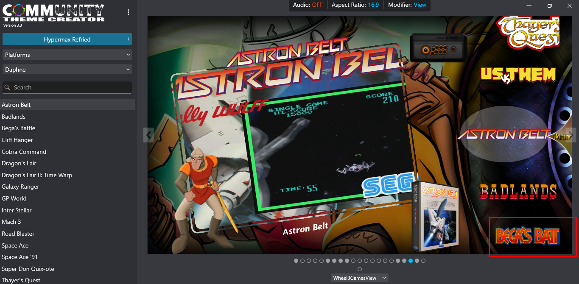Pick Space Ace '91 in the game list
The height and width of the screenshot is (284, 579).
pyautogui.click(x=67, y=257)
